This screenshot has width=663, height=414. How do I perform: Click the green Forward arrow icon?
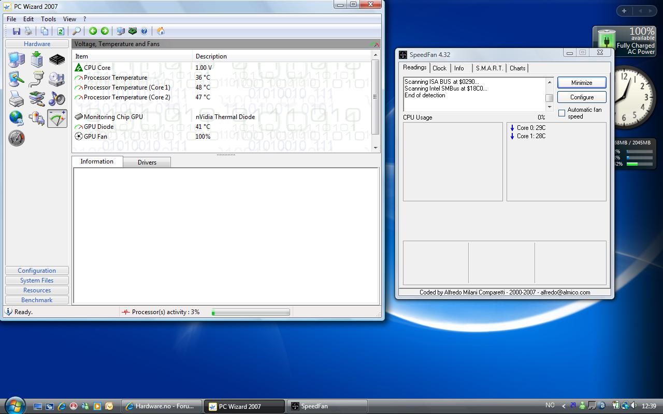105,31
